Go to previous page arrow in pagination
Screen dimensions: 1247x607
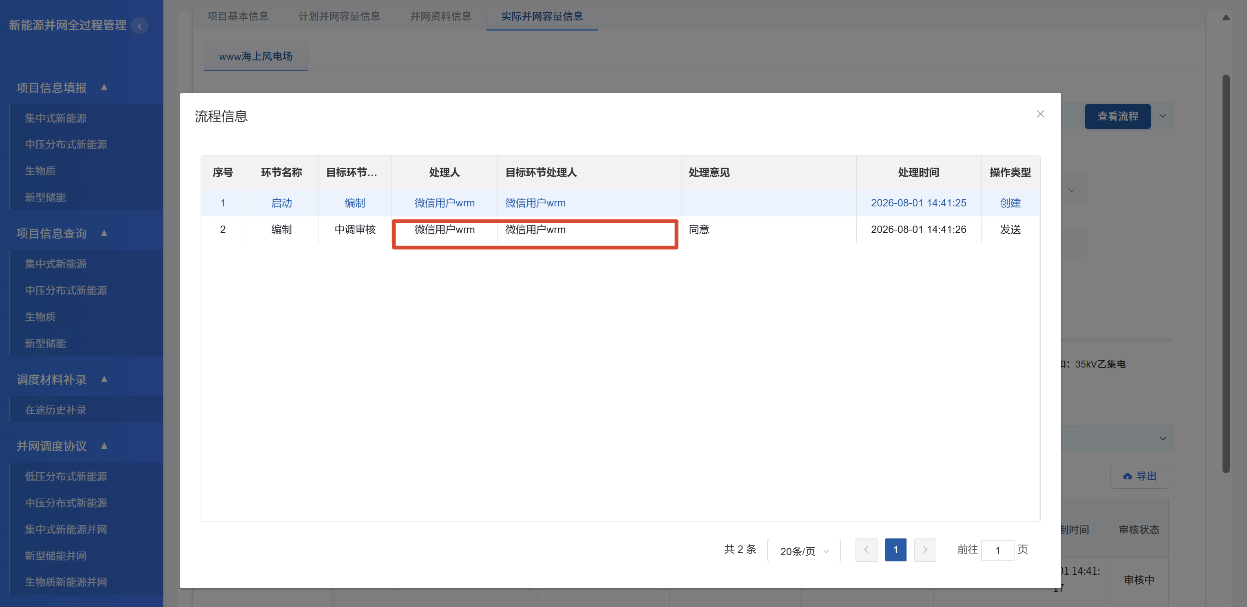[x=866, y=550]
